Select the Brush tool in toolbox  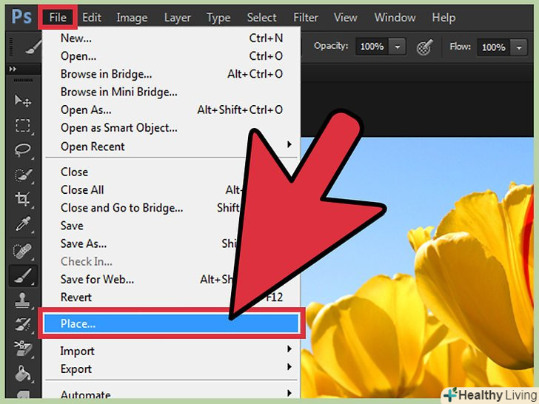[23, 275]
